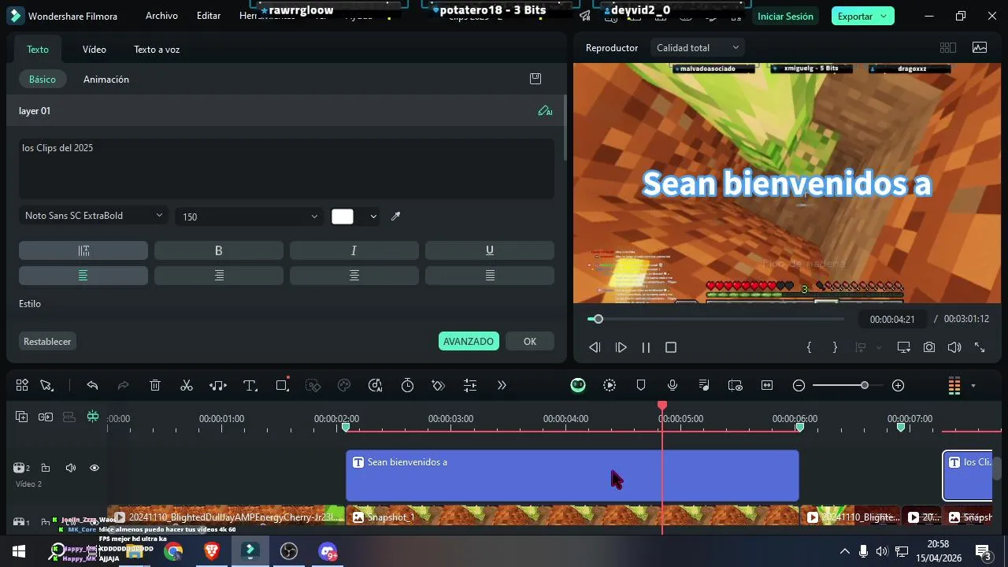Viewport: 1008px width, 567px height.
Task: Mark in point with left brace
Action: 809,347
